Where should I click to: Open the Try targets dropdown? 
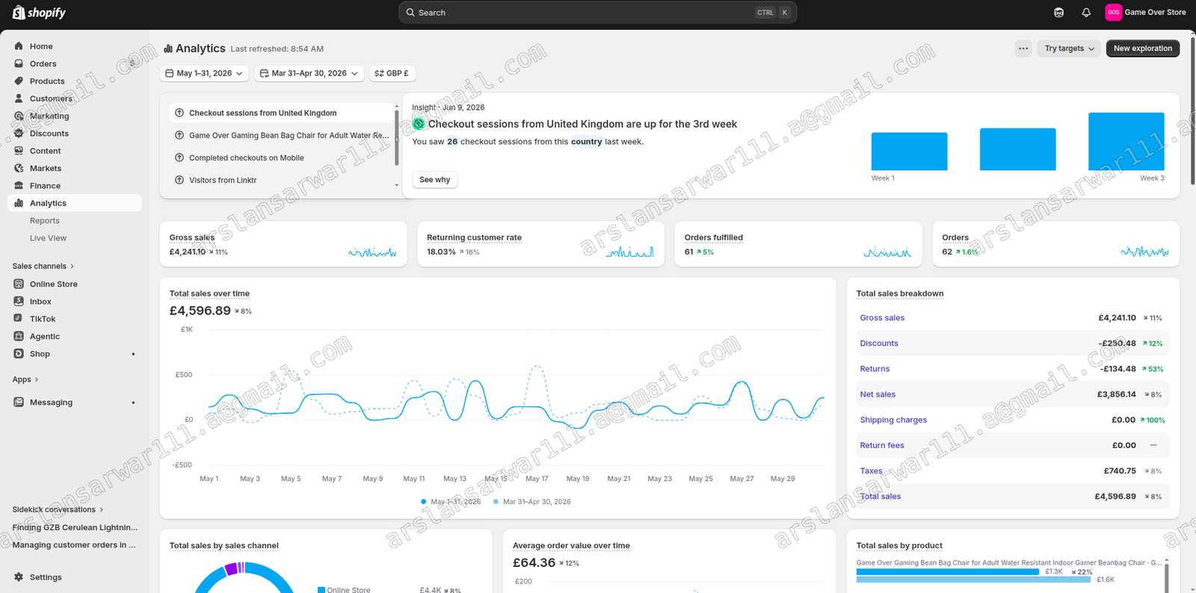pyautogui.click(x=1069, y=49)
